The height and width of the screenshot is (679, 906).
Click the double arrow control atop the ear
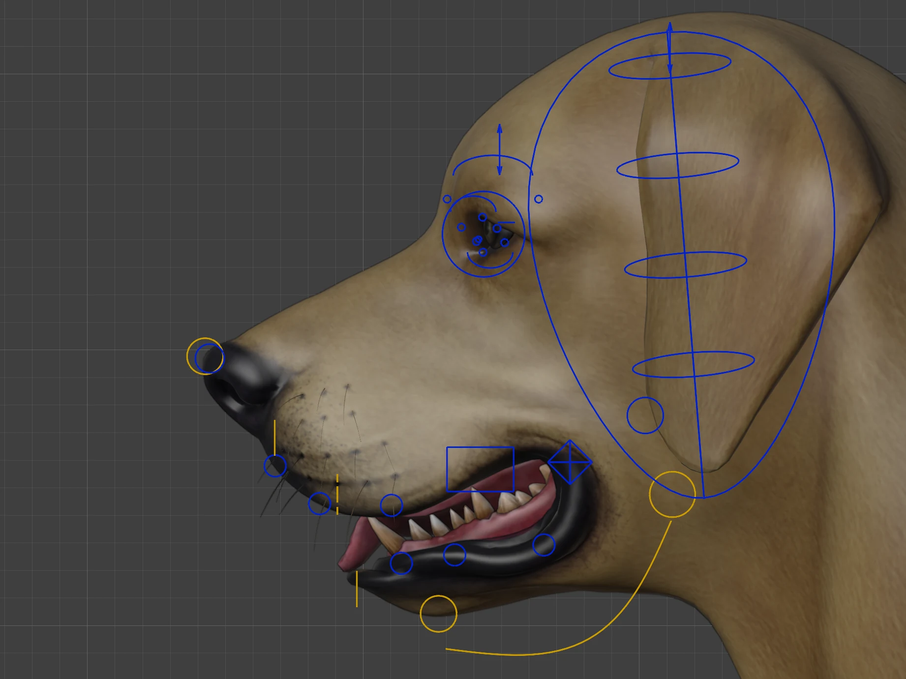tap(669, 48)
